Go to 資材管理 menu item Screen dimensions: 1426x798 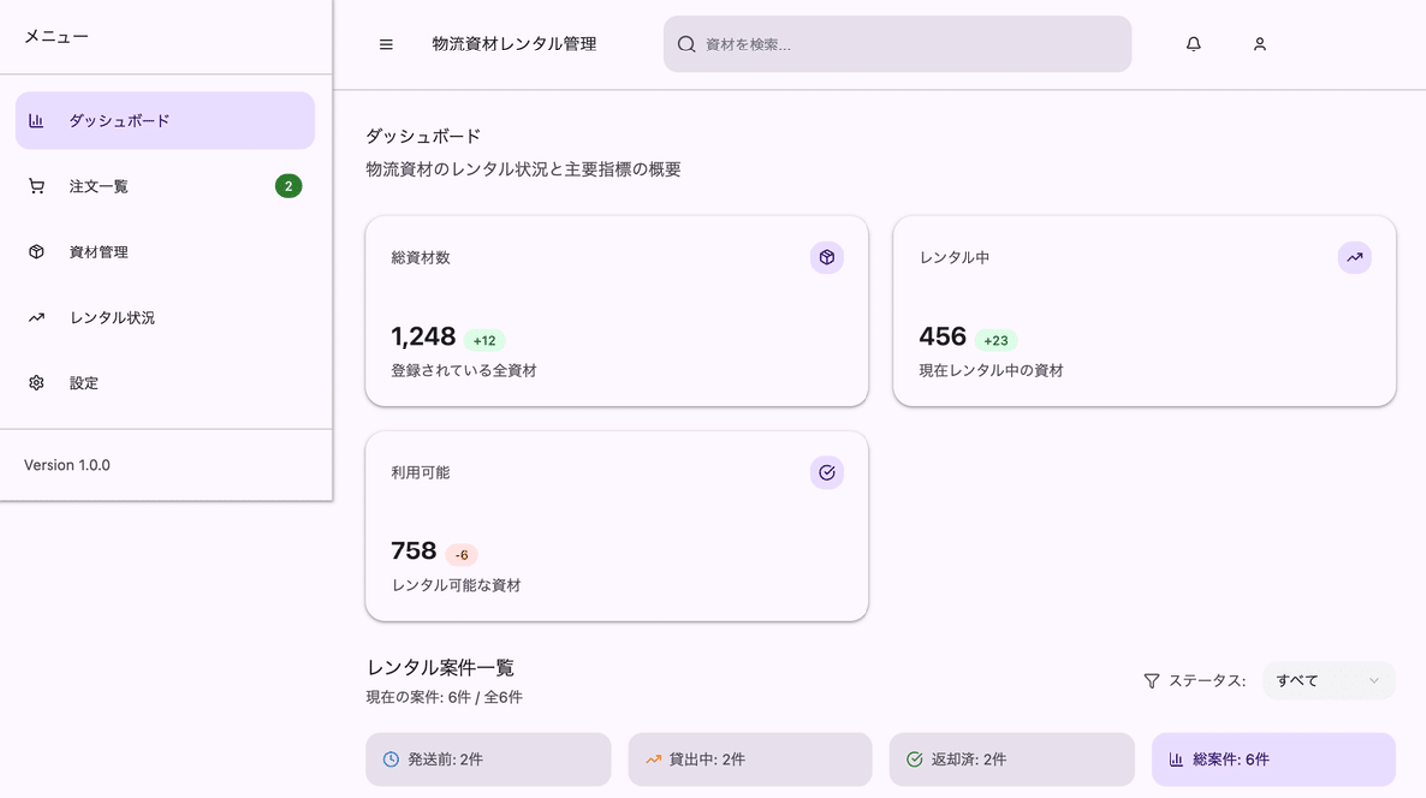tap(99, 252)
